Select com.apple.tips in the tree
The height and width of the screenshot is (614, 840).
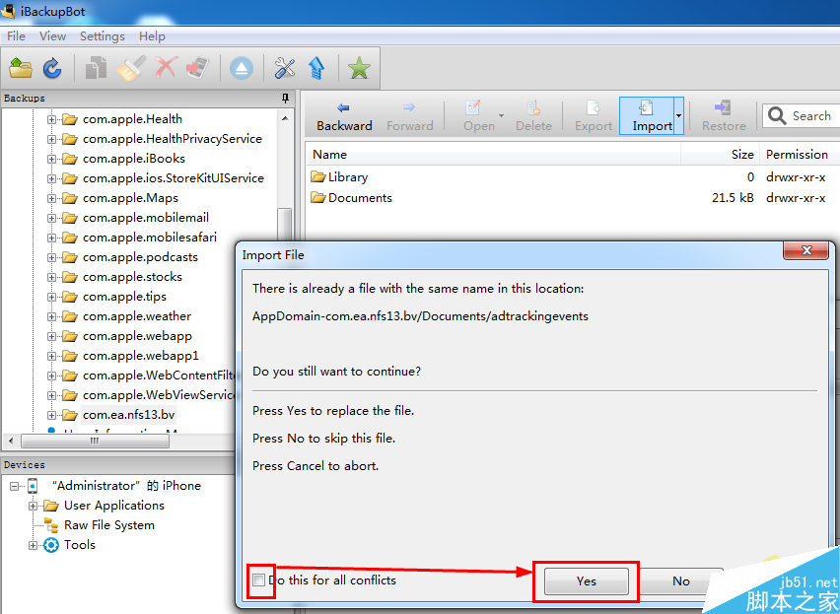124,297
